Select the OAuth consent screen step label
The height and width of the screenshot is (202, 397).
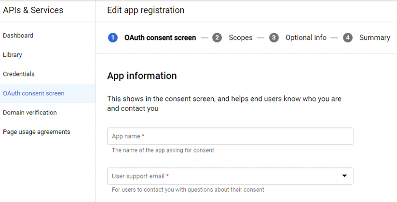click(160, 38)
